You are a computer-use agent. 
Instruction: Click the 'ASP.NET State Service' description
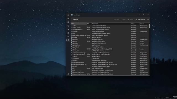pyautogui.click(x=98, y=51)
